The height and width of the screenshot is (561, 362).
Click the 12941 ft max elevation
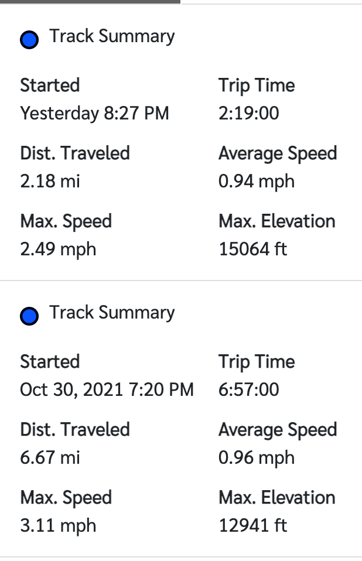point(253,526)
